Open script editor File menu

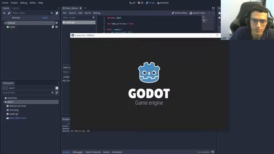point(65,13)
